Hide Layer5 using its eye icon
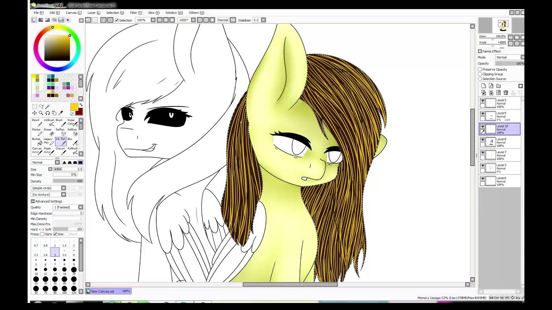This screenshot has width=552, height=310. (483, 101)
